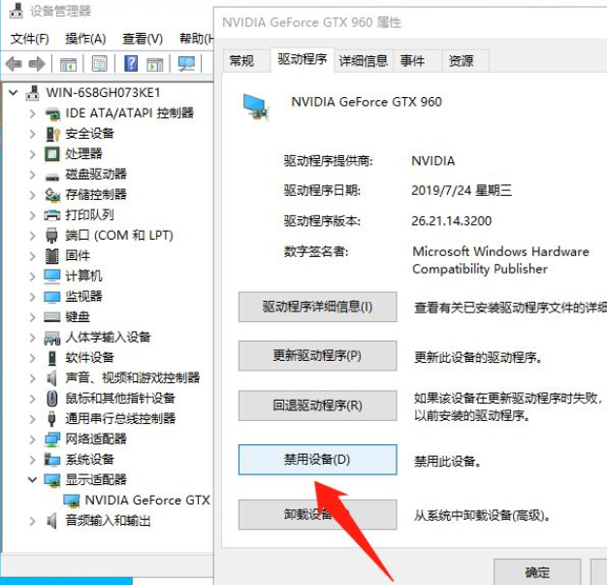This screenshot has width=607, height=585.
Task: Click the 更新驱动程序(P) button
Action: [317, 356]
